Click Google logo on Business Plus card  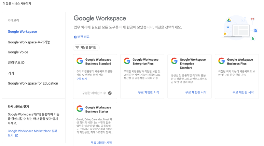coord(222,61)
